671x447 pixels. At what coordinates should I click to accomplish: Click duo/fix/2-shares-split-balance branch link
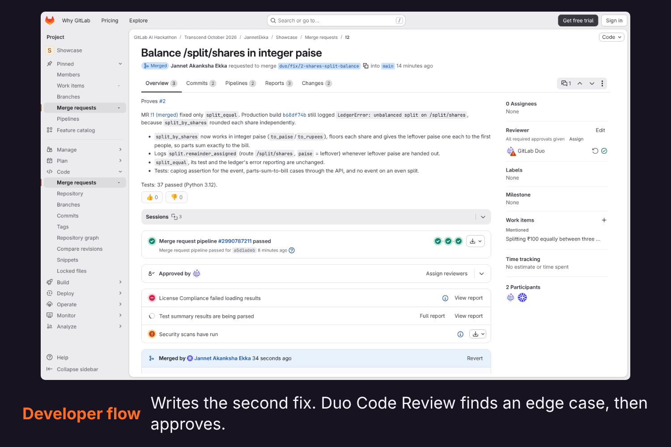point(319,66)
